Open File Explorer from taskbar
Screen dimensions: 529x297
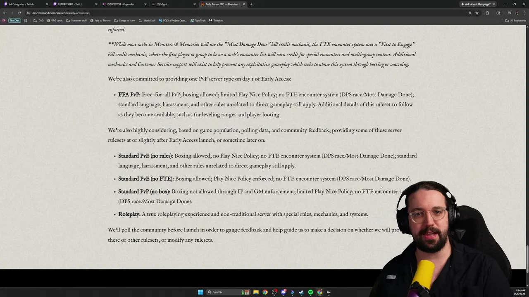256,292
